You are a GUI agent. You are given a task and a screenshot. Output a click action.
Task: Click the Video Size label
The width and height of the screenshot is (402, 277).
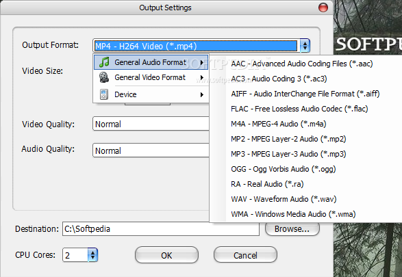coord(42,71)
